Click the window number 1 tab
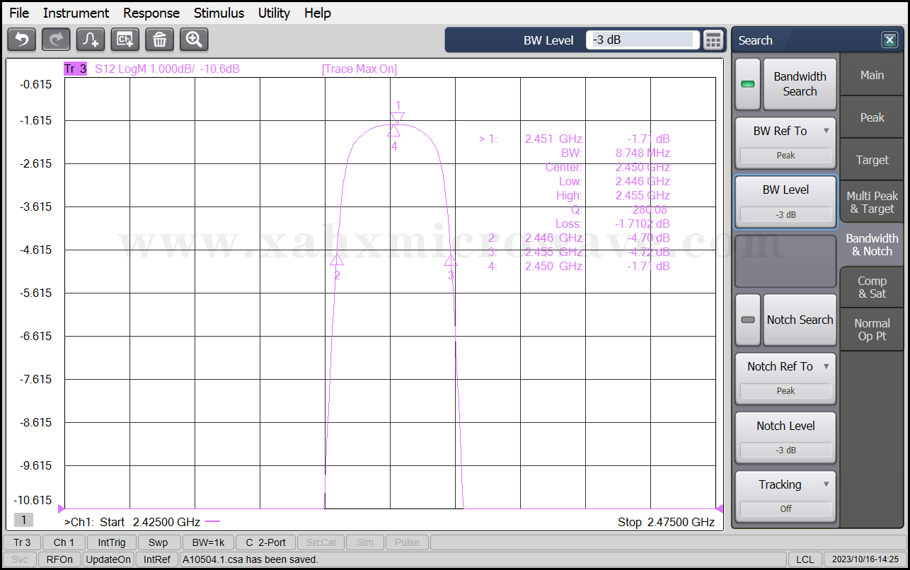Screen dimensions: 910x570 (23, 520)
